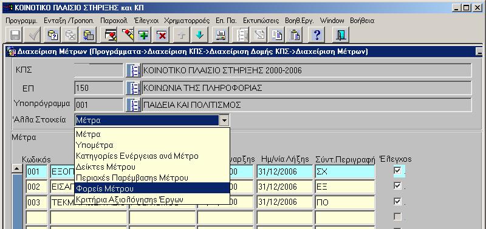Click the print toolbar icon
The image size is (486, 229).
tap(221, 35)
